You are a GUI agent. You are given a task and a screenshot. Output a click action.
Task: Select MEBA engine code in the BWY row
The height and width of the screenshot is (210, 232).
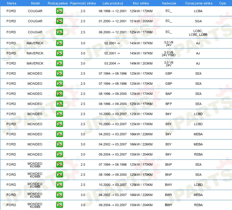click(198, 195)
